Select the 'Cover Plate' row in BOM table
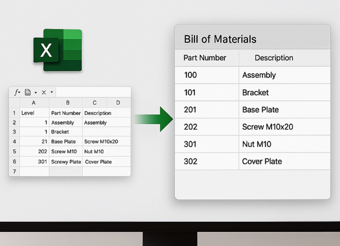340x246 pixels. coord(252,161)
